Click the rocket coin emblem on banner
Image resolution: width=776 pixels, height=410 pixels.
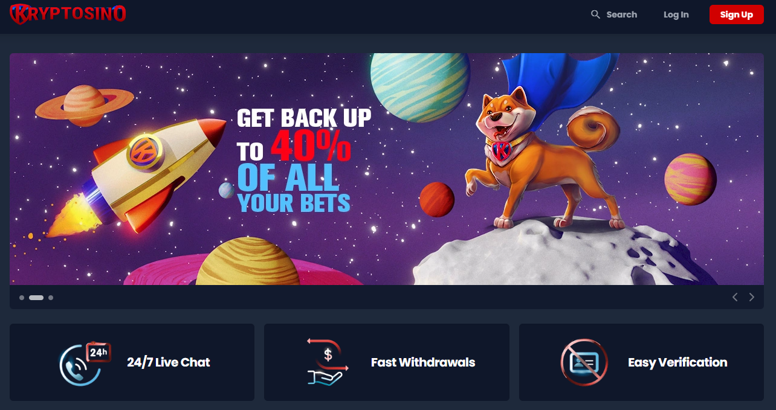click(x=144, y=152)
